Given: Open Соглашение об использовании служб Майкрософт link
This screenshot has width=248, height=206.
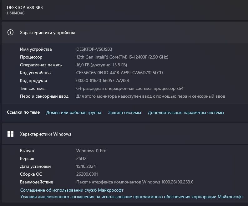Looking at the screenshot, I should [72, 190].
